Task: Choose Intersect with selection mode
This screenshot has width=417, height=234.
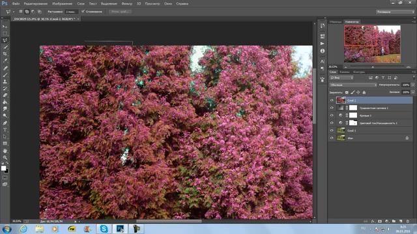Action: tap(39, 12)
